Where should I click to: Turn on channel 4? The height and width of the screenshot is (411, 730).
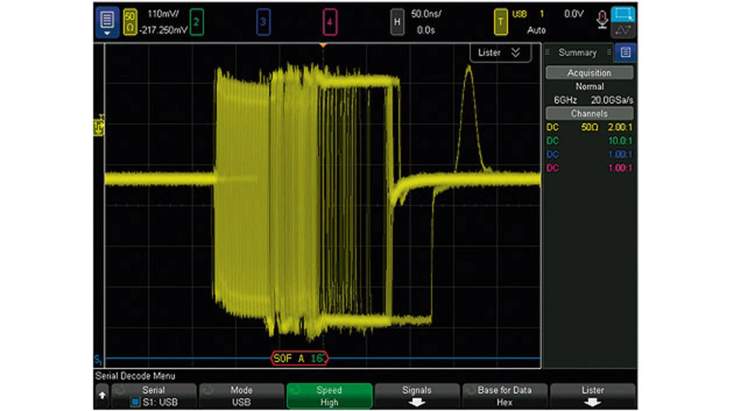[x=330, y=23]
